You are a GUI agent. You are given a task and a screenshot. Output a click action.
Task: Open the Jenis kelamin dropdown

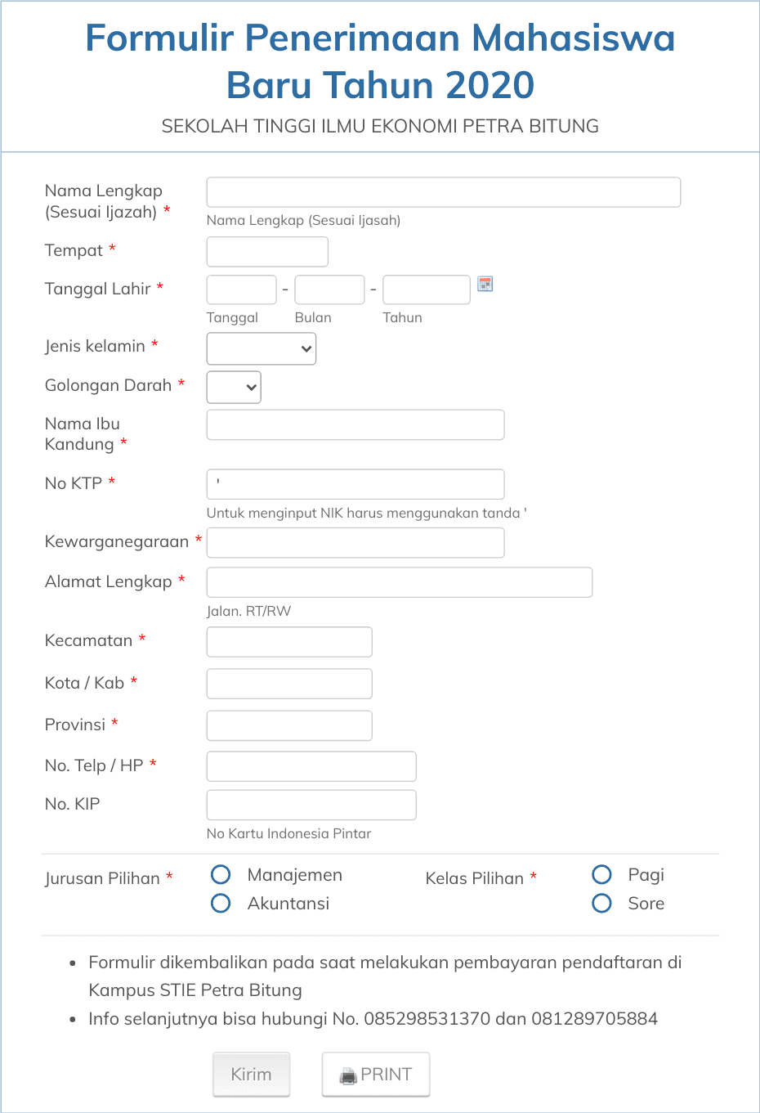coord(261,348)
